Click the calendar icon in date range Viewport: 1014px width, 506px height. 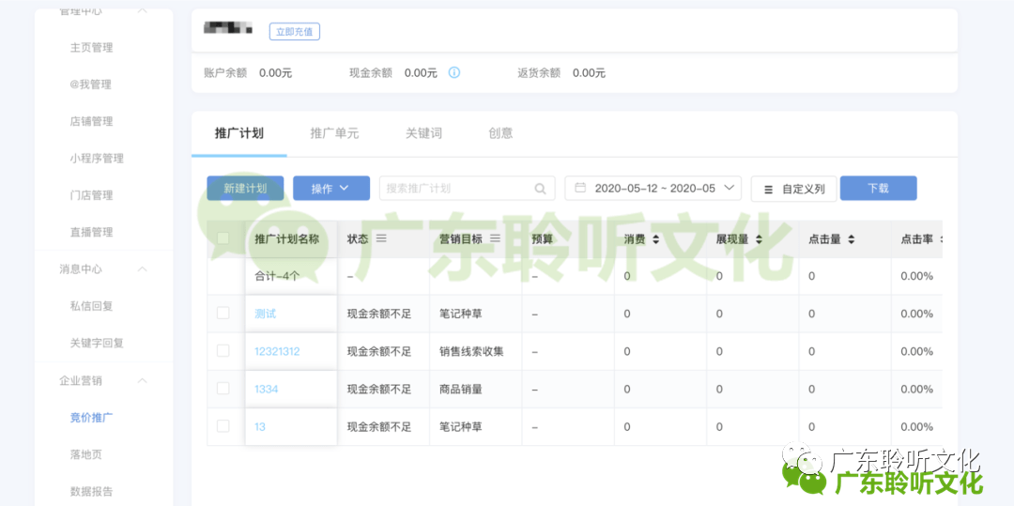pyautogui.click(x=581, y=188)
